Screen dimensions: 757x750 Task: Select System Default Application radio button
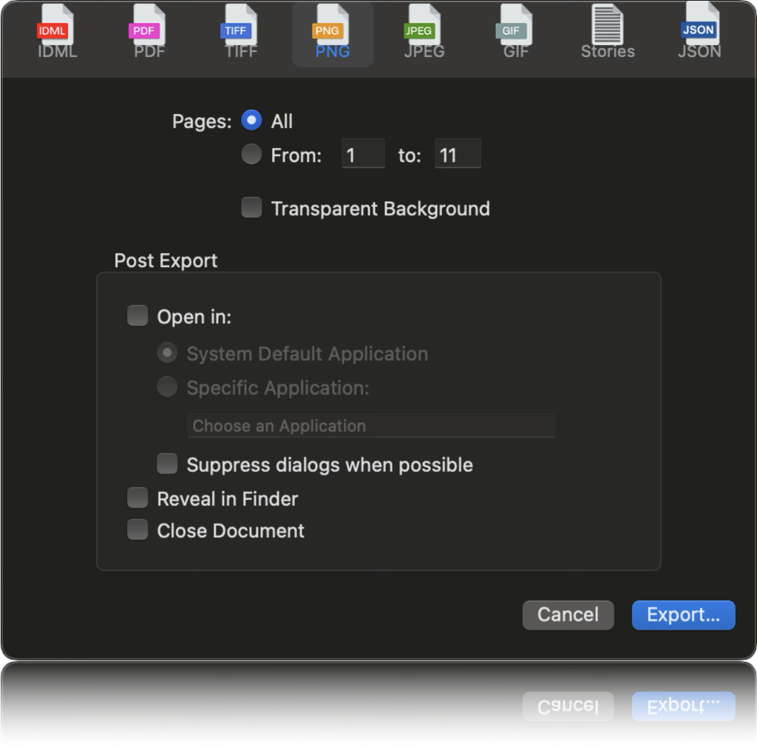click(167, 353)
